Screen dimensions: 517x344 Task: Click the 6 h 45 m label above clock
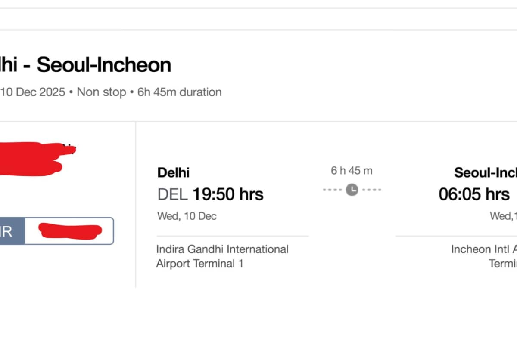point(352,171)
